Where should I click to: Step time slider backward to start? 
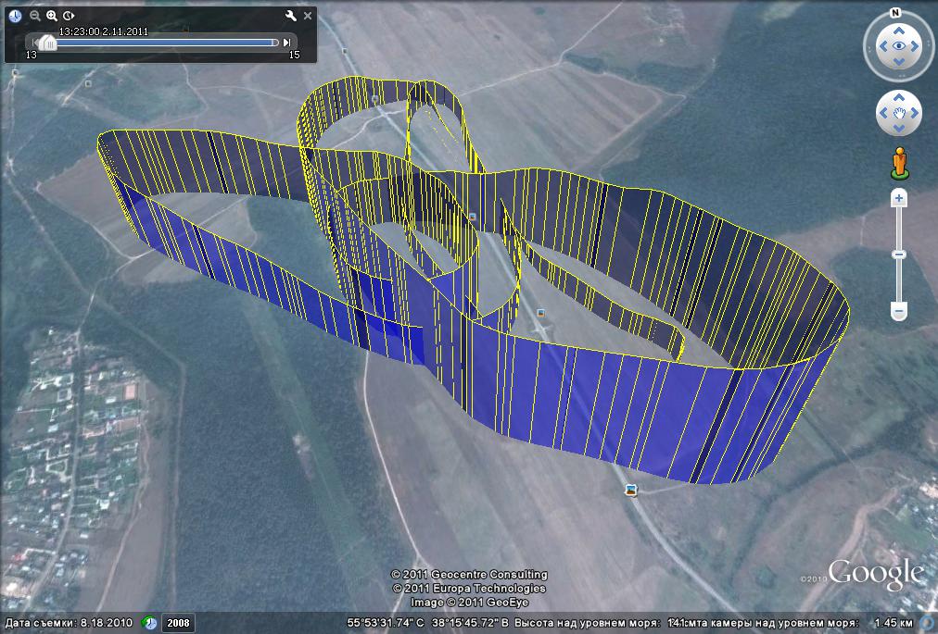[34, 42]
